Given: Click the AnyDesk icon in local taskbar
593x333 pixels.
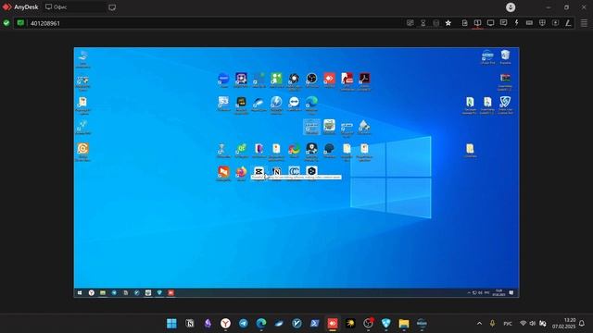Looking at the screenshot, I should (333, 323).
